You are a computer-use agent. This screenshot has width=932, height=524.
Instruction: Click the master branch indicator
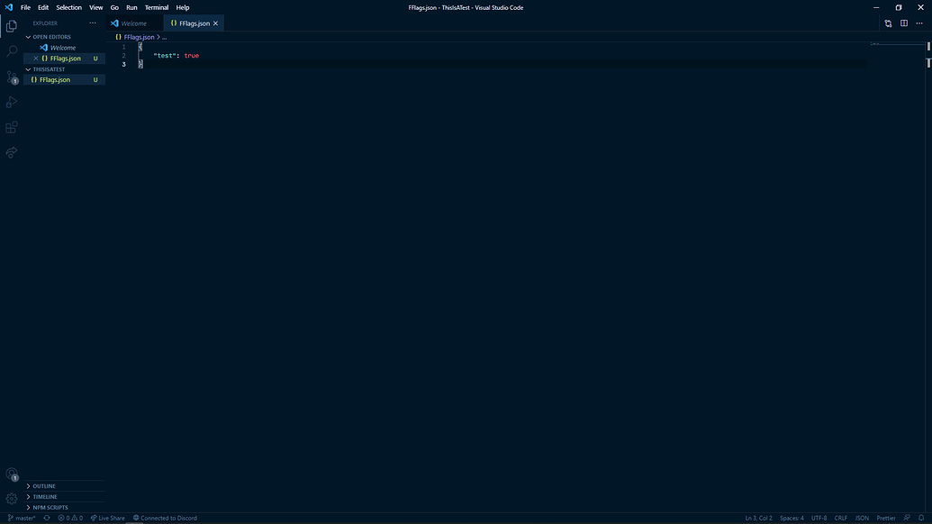(x=22, y=518)
